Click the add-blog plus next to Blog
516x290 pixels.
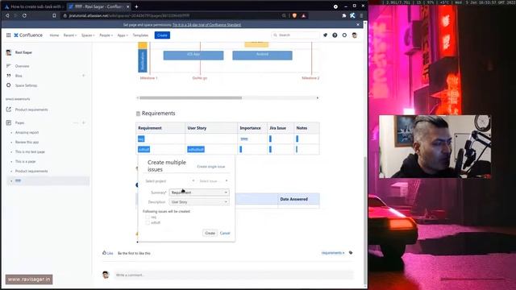pyautogui.click(x=84, y=76)
